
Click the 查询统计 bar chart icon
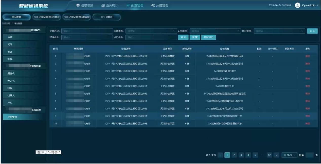pyautogui.click(x=103, y=5)
